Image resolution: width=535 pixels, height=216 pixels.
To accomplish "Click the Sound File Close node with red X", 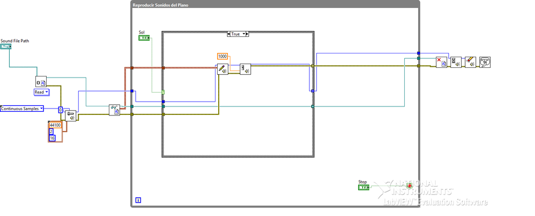I will click(442, 62).
